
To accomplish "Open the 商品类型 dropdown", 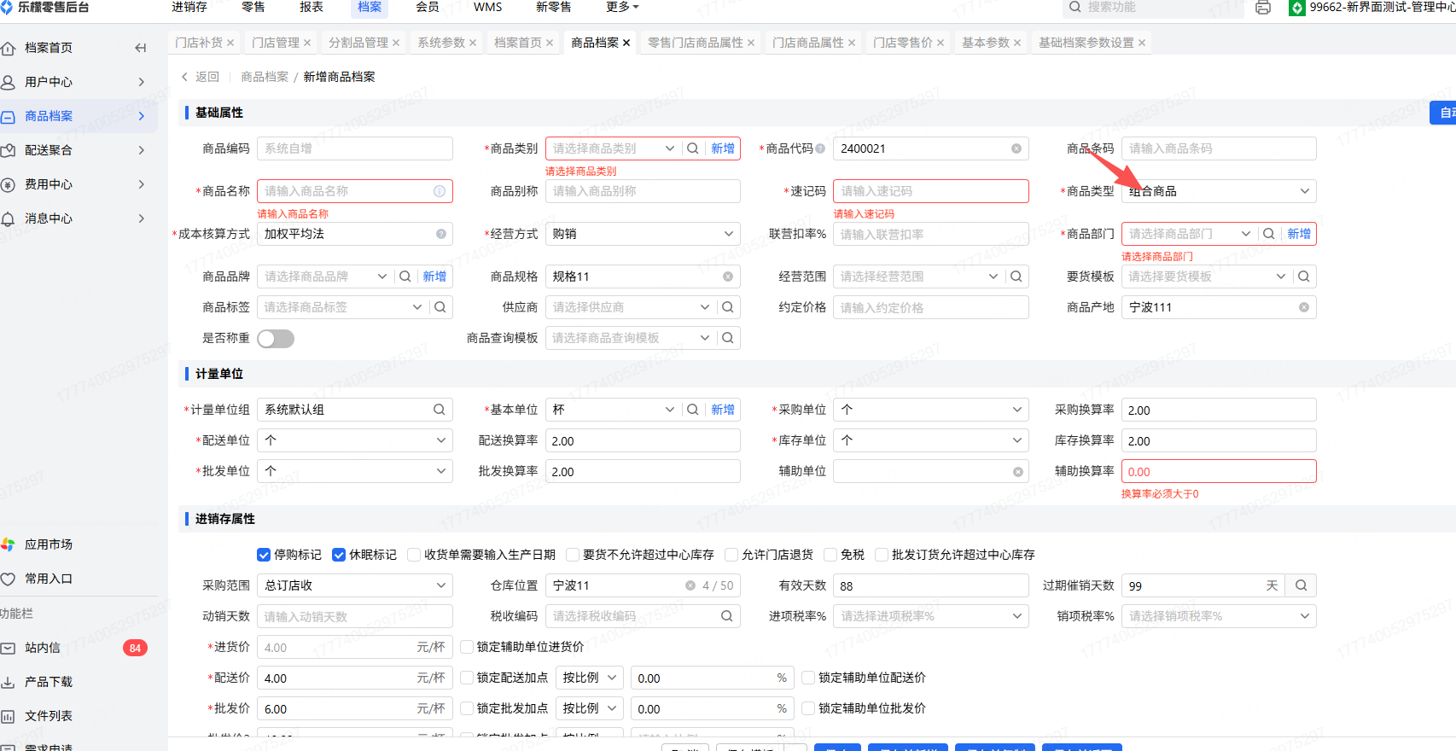I will 1219,191.
